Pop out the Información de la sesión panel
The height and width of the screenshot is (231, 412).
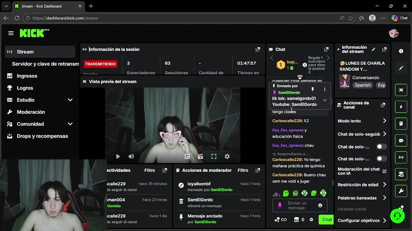click(257, 49)
